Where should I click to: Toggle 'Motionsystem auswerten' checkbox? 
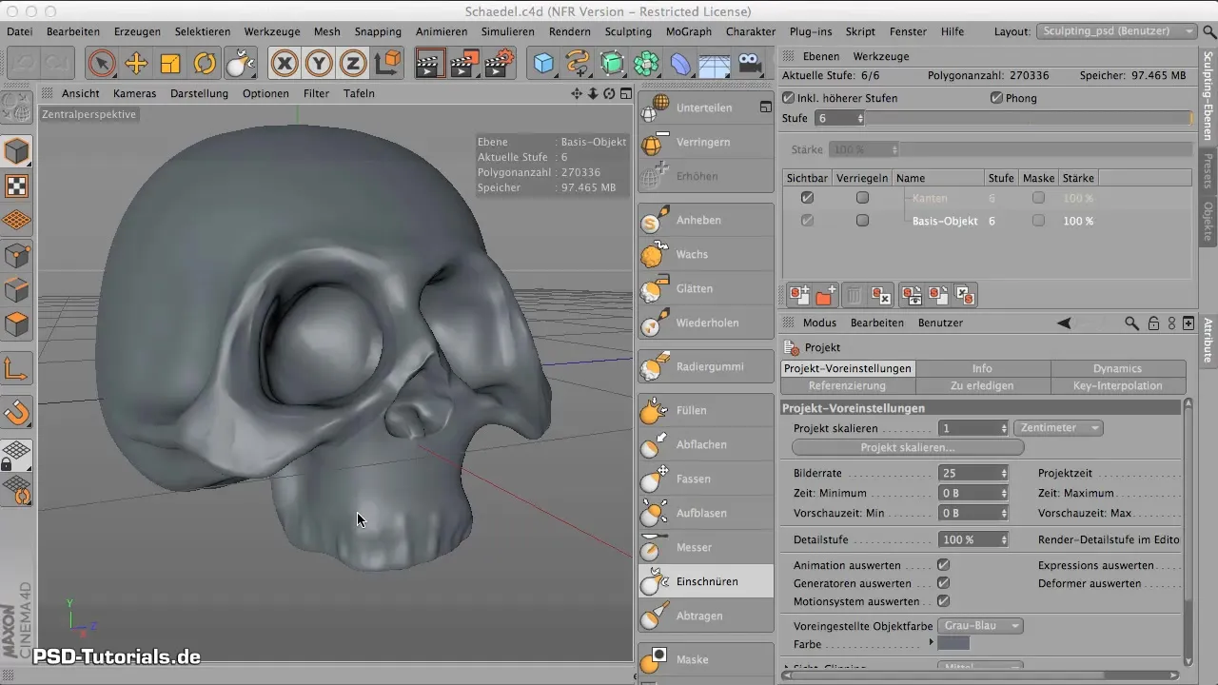(x=943, y=601)
